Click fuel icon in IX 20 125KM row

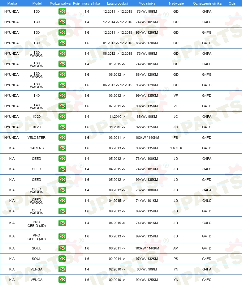62,127
